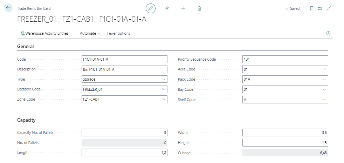Click the Capacity No. of Pallets field
The image size is (344, 163).
click(x=124, y=133)
